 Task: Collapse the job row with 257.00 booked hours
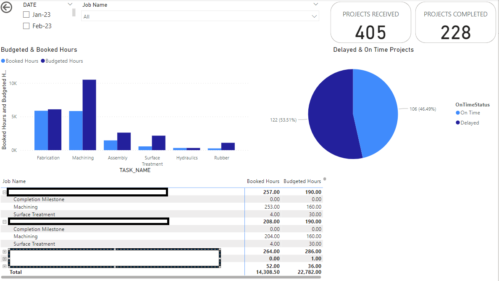click(5, 192)
